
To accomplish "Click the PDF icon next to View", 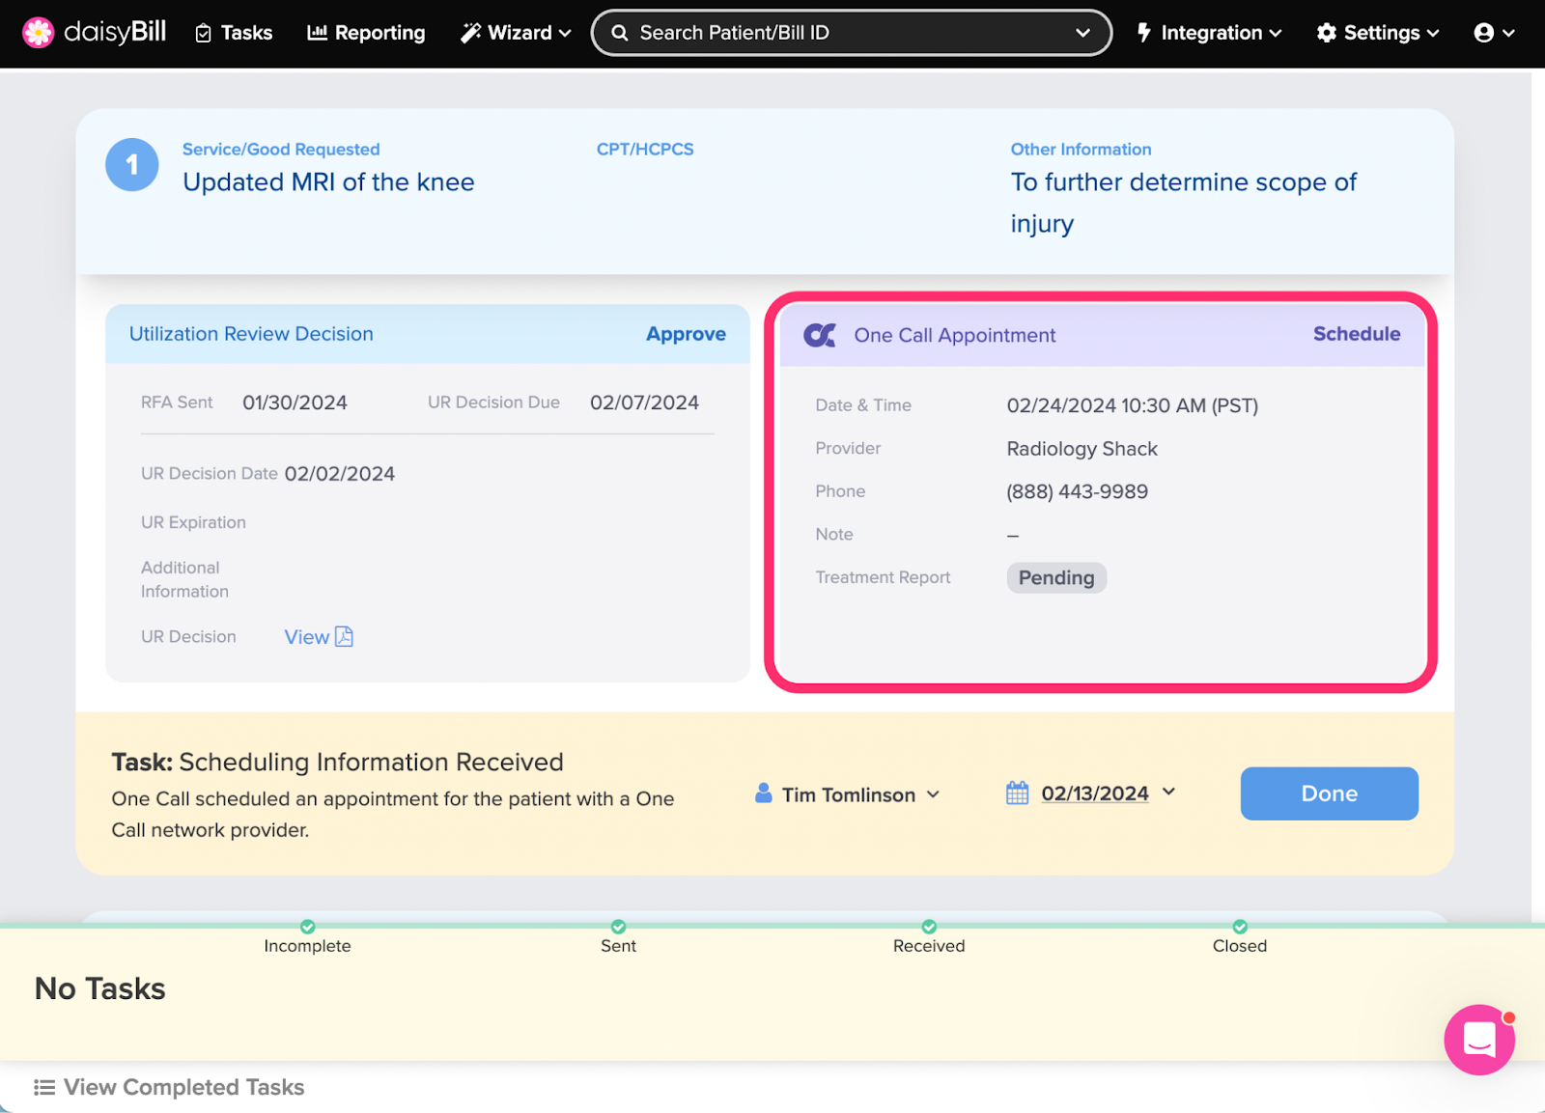I will (344, 637).
